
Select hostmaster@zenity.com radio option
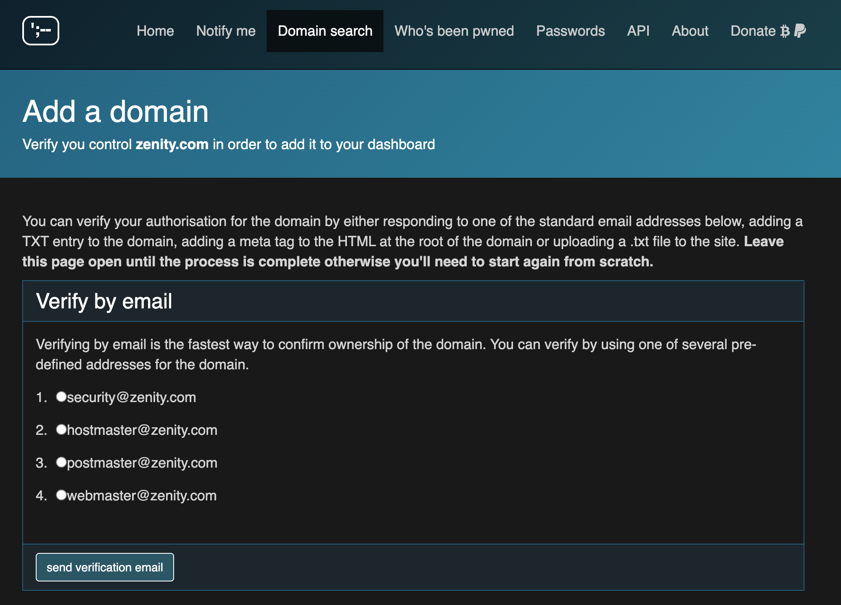point(61,429)
